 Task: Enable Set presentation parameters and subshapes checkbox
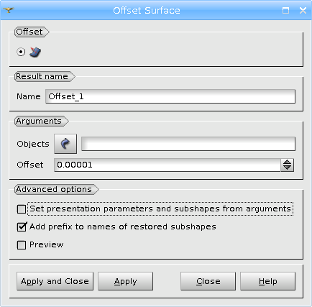point(22,209)
